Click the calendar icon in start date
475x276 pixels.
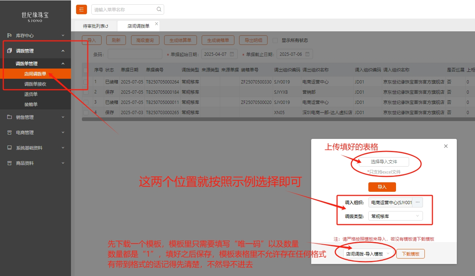pos(232,54)
